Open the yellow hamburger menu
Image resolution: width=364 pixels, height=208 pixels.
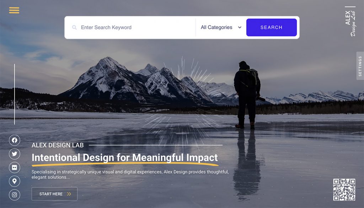[x=14, y=10]
